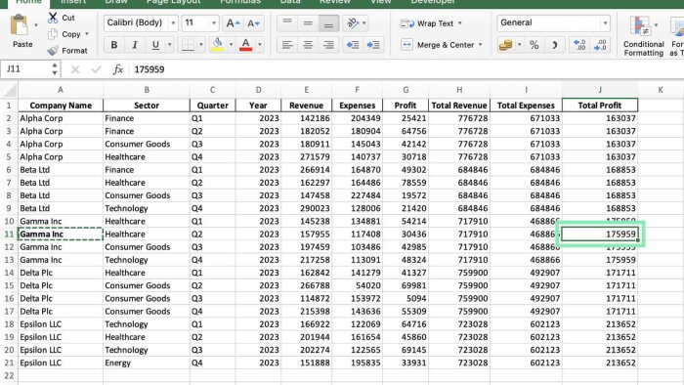Click the Total Profit header cell

pyautogui.click(x=600, y=106)
